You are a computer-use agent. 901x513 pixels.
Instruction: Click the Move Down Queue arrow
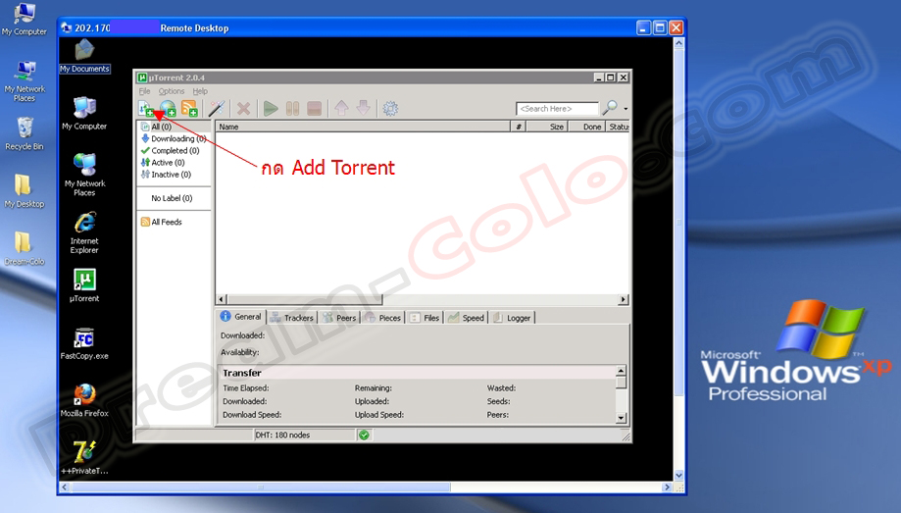click(x=363, y=108)
